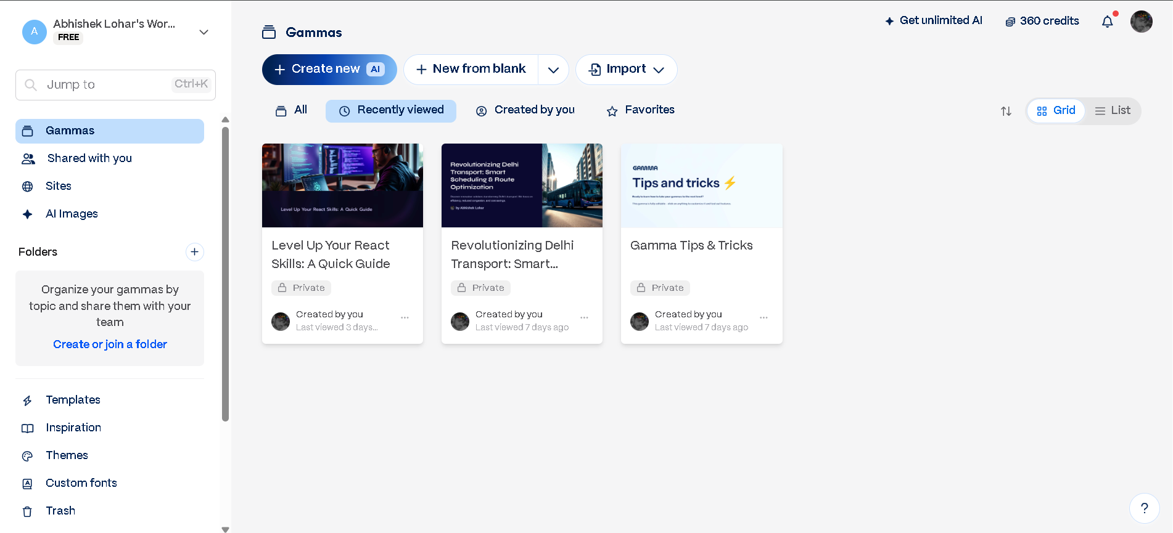Open more options for Gamma Tips card
The height and width of the screenshot is (533, 1173).
[x=763, y=318]
